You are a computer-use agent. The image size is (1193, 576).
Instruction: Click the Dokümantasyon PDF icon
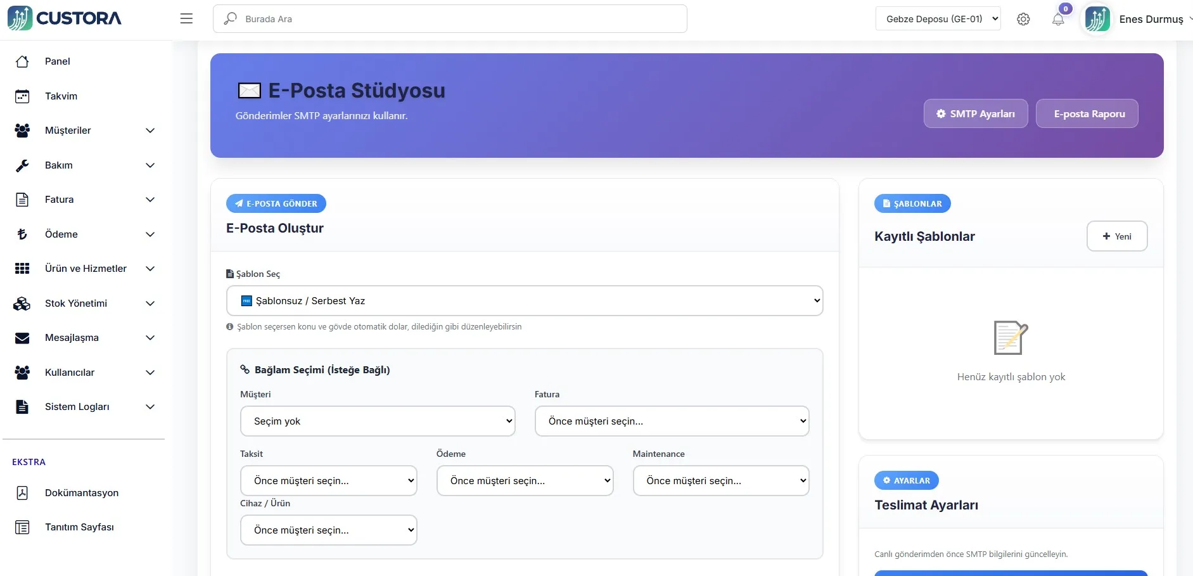click(22, 493)
